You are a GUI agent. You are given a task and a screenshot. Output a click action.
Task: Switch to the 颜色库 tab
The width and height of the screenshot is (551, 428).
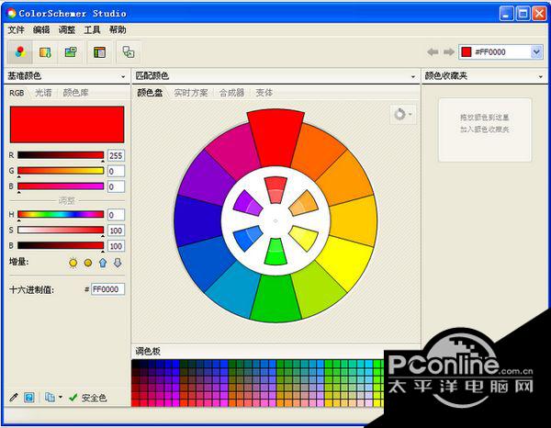75,93
